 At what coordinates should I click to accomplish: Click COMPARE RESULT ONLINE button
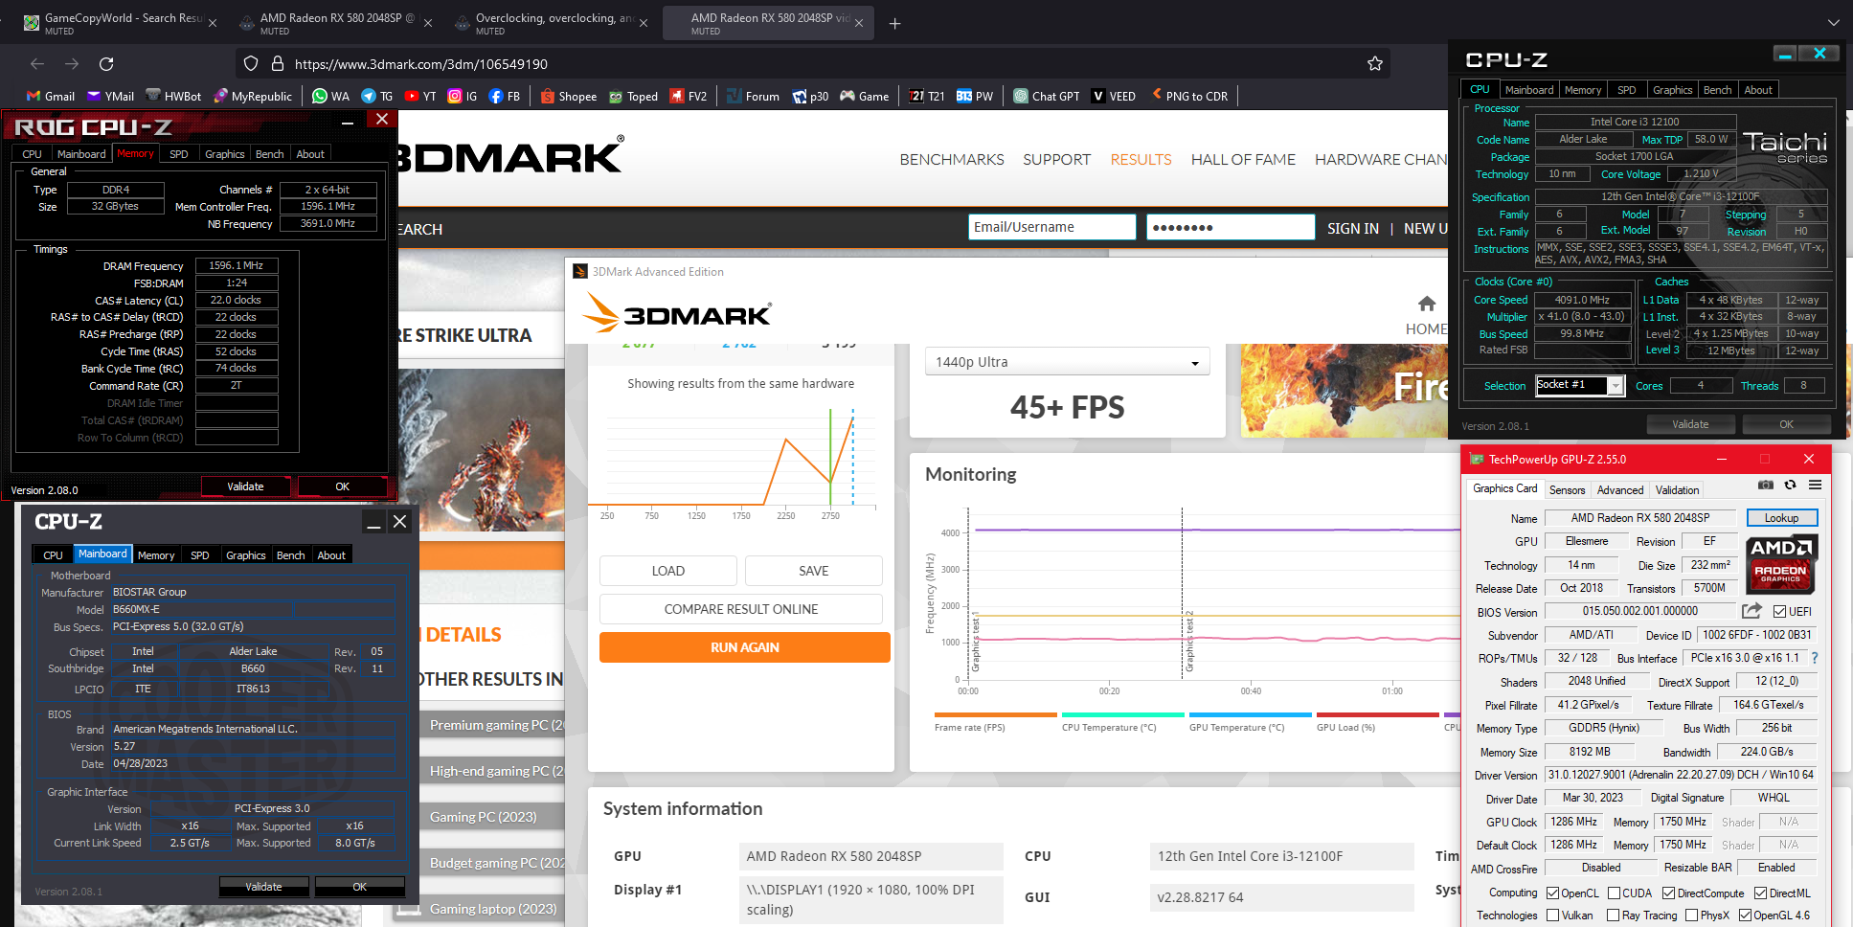coord(741,609)
